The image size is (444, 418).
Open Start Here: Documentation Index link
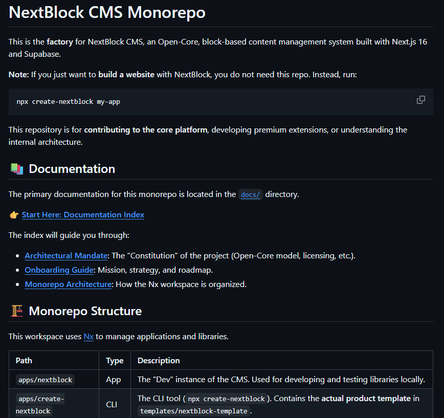click(x=83, y=215)
